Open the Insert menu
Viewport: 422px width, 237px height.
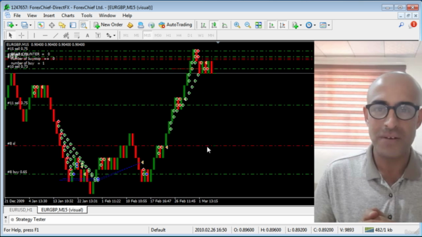pyautogui.click(x=49, y=16)
